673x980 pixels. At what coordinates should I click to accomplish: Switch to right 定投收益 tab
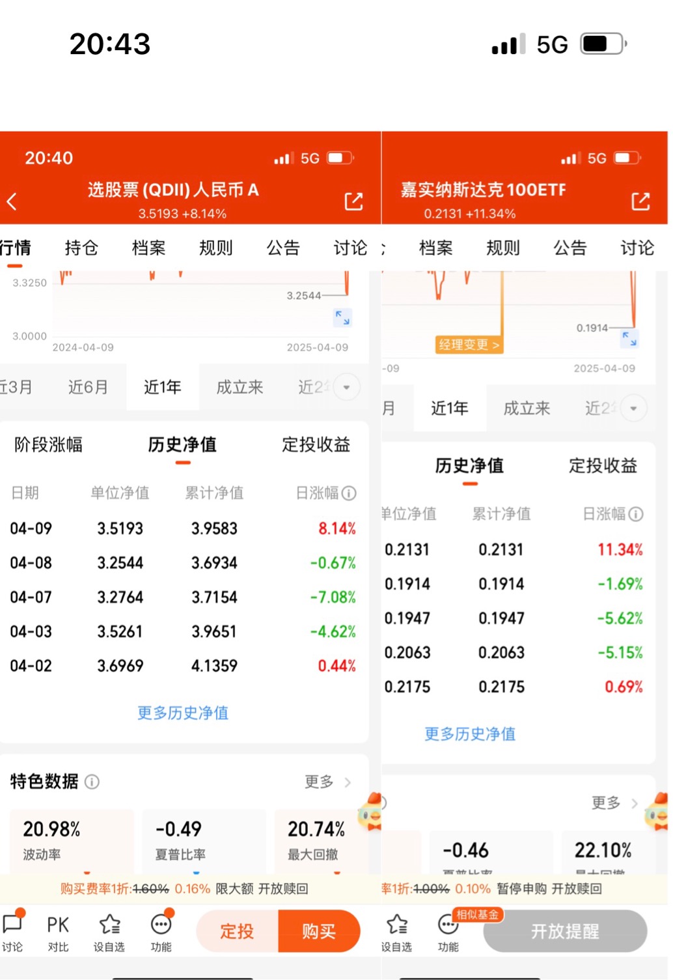tap(603, 465)
